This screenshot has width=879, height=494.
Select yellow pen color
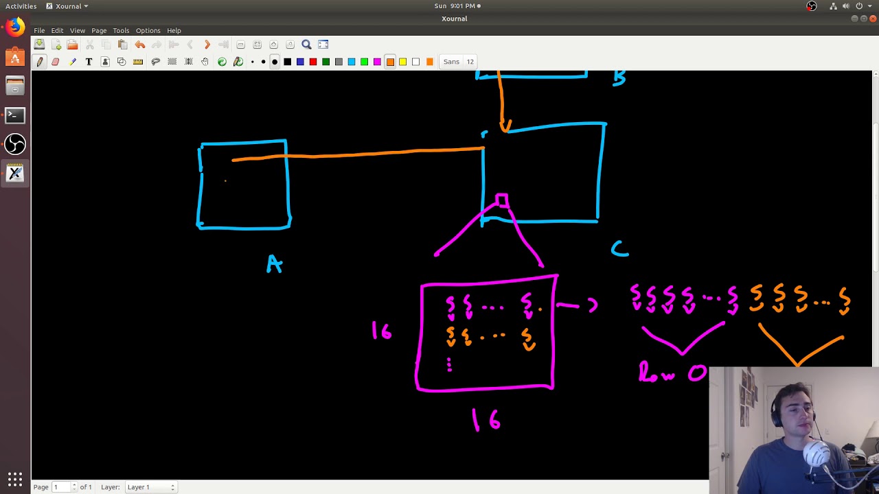403,62
